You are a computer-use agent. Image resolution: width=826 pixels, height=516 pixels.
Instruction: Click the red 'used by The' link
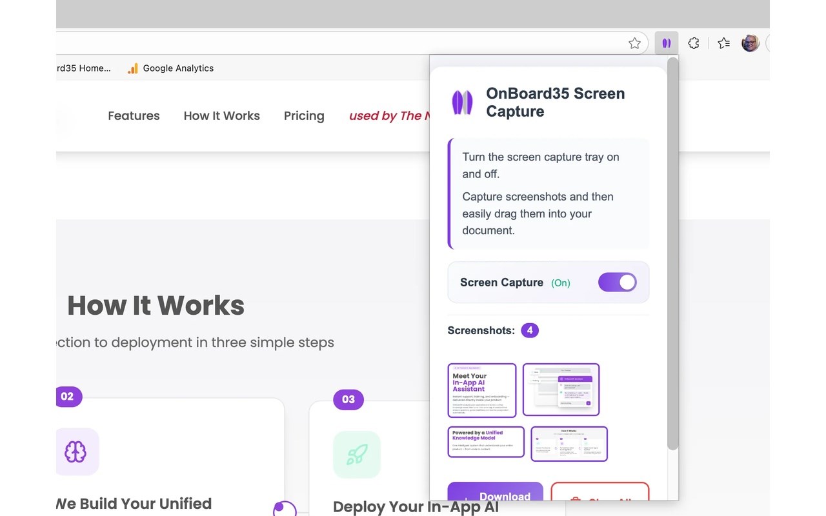tap(389, 116)
